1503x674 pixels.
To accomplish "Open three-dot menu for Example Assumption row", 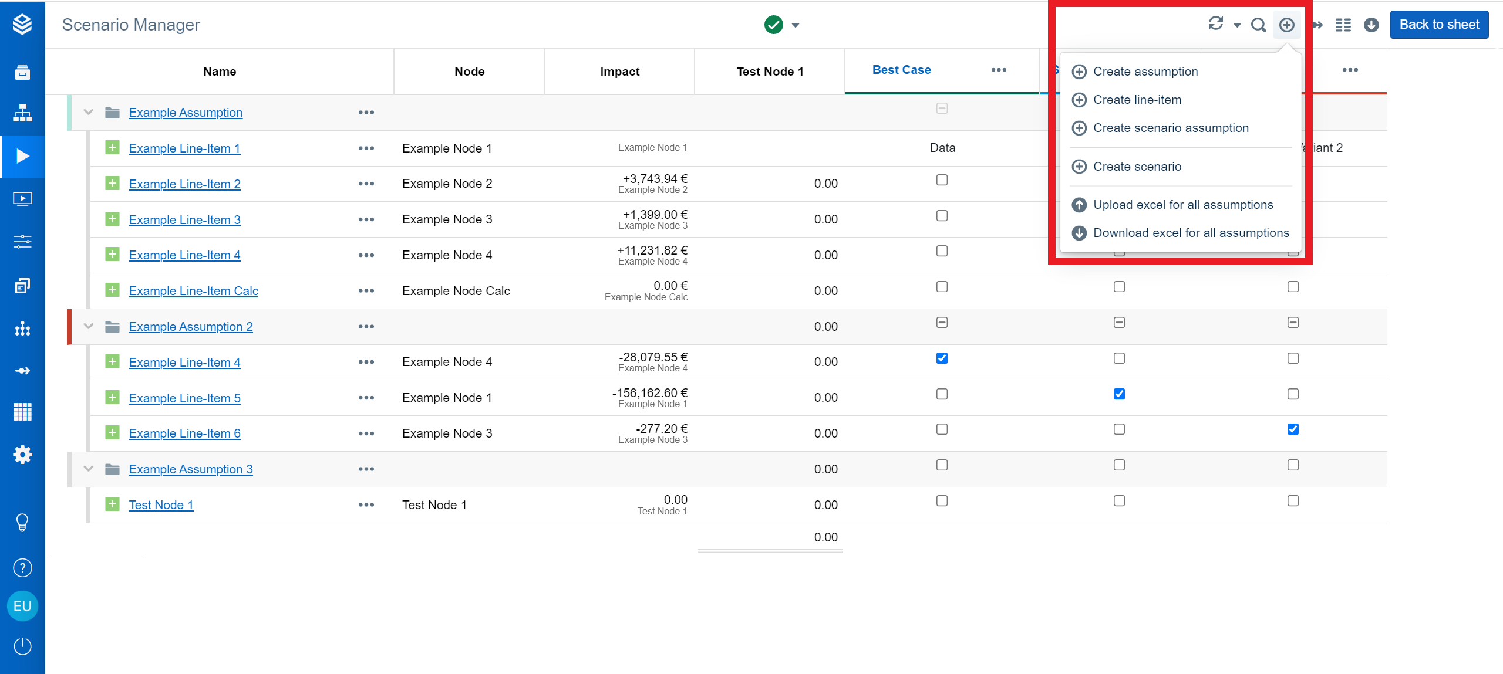I will [x=366, y=113].
